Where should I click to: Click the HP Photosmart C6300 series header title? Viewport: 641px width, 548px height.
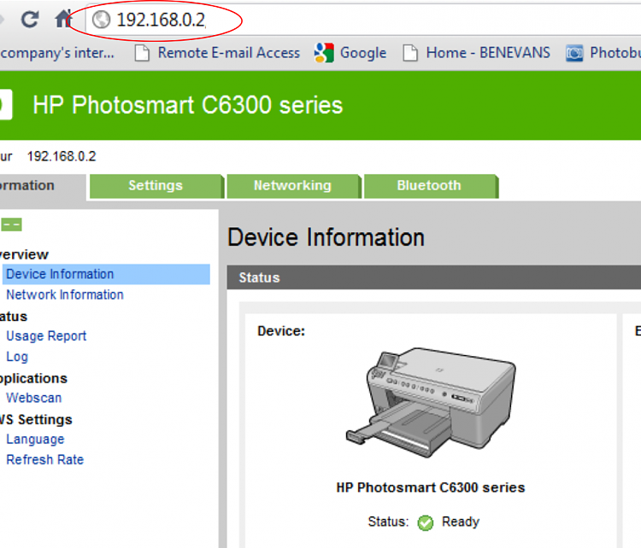pyautogui.click(x=188, y=105)
